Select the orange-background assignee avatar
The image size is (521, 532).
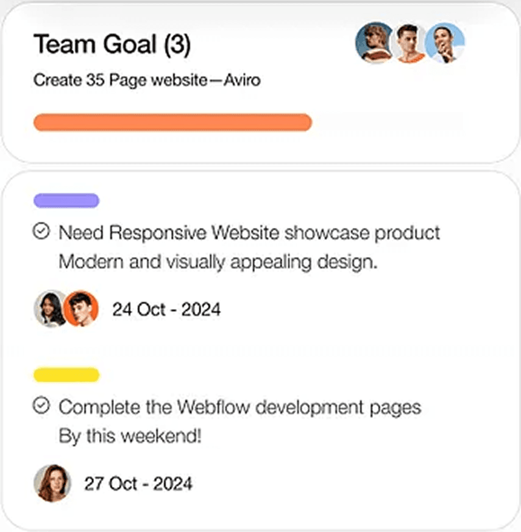[81, 308]
